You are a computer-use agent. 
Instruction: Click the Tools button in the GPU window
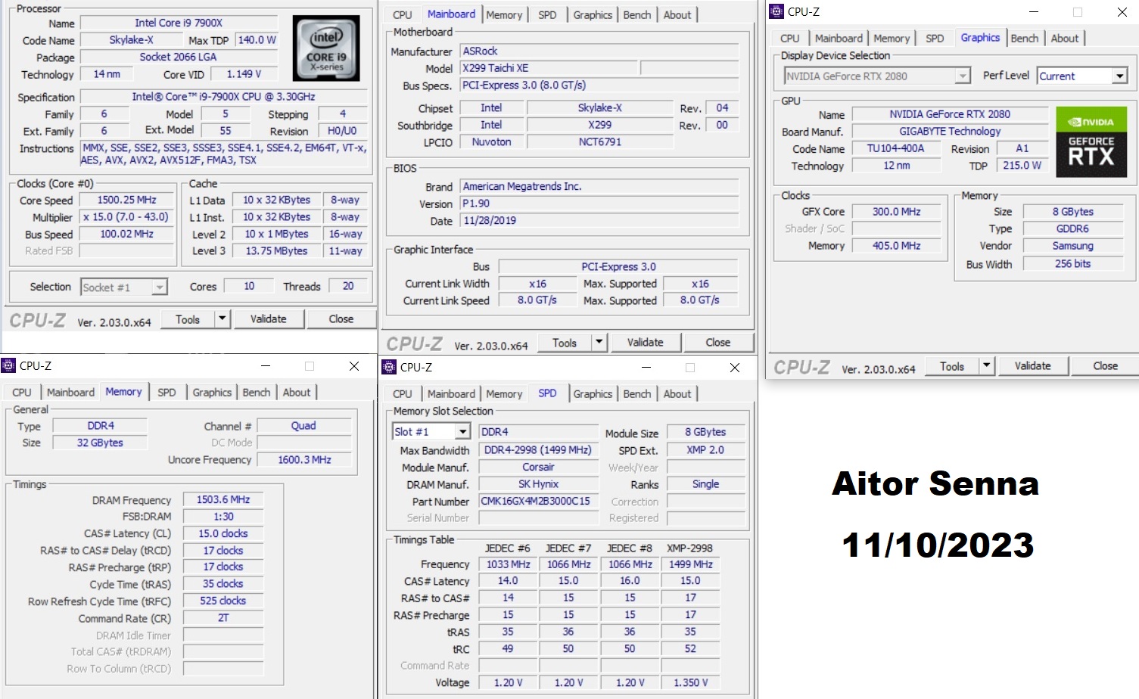pyautogui.click(x=952, y=366)
